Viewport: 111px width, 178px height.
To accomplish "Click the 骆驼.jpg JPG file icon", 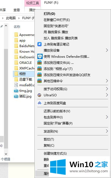I will (x=16, y=96).
